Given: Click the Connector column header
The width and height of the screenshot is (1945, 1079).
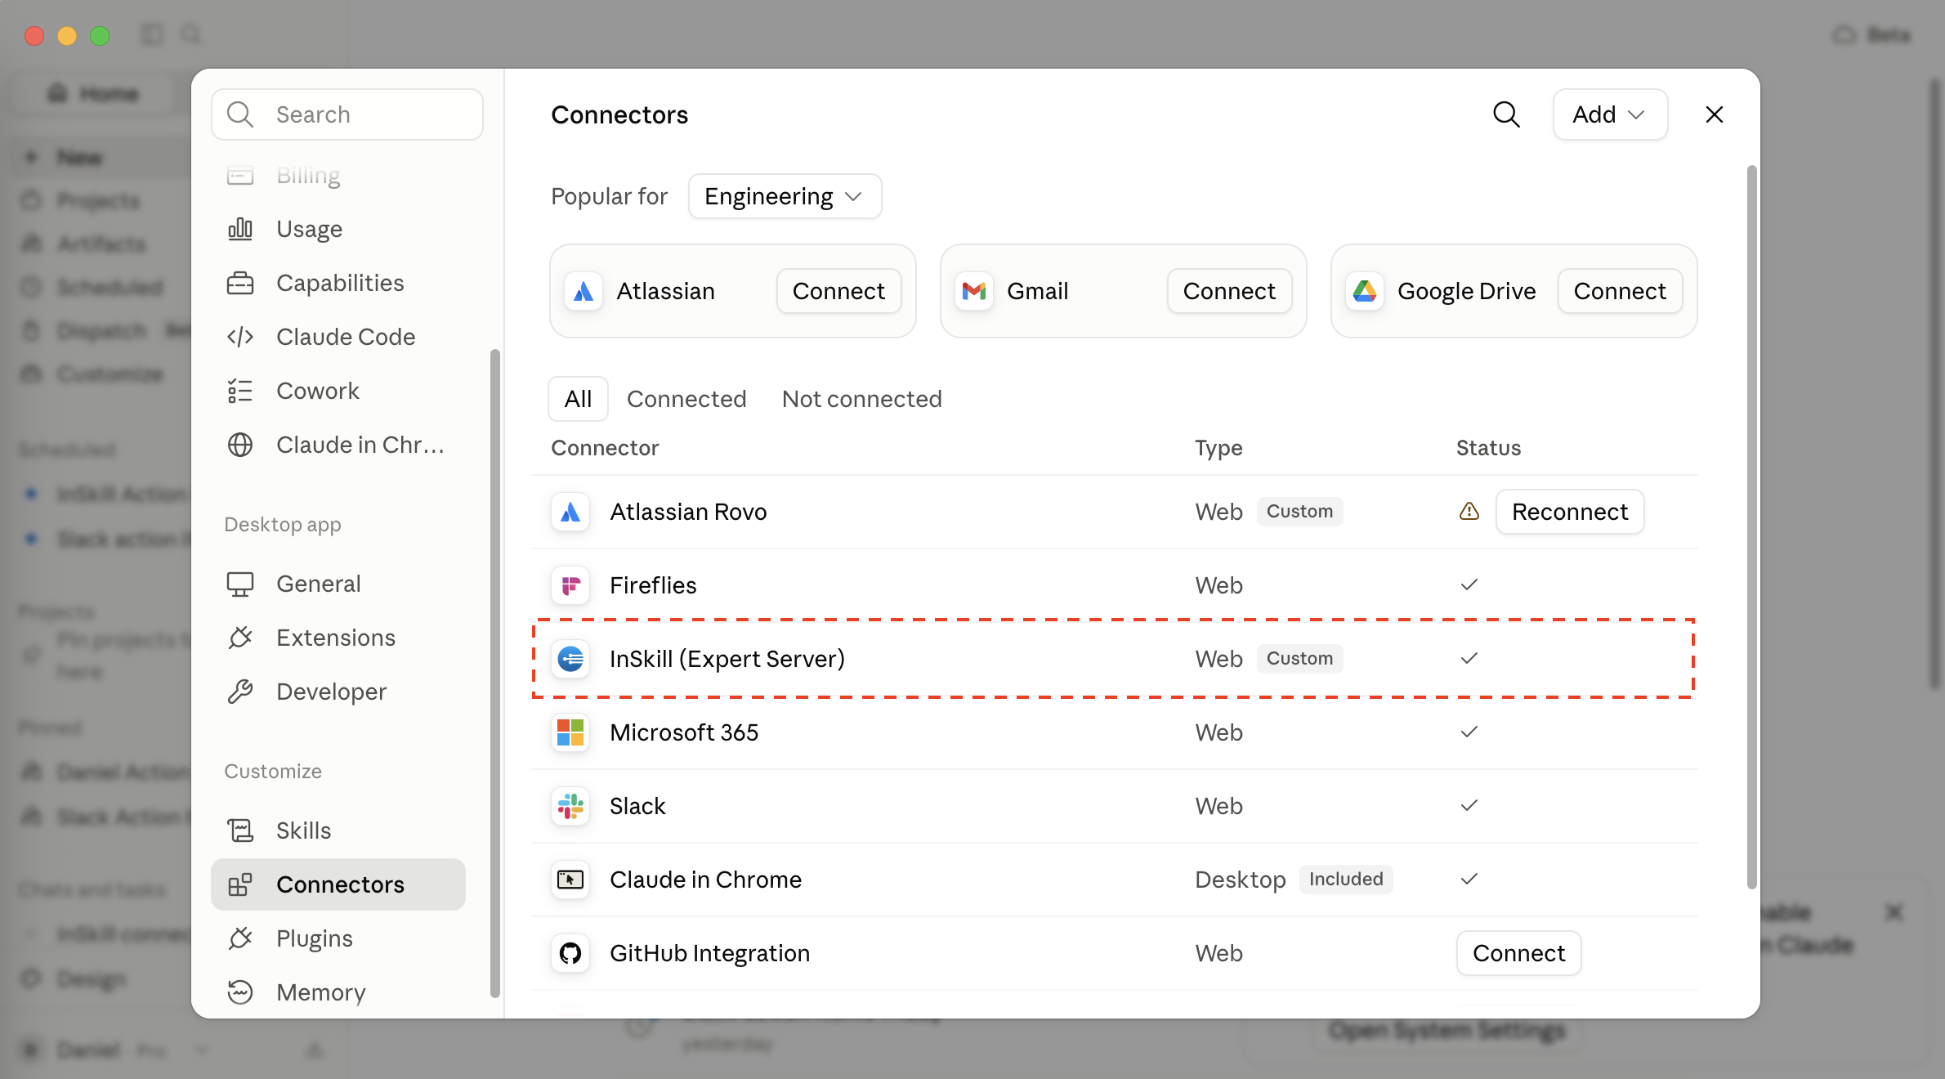Looking at the screenshot, I should [x=605, y=448].
